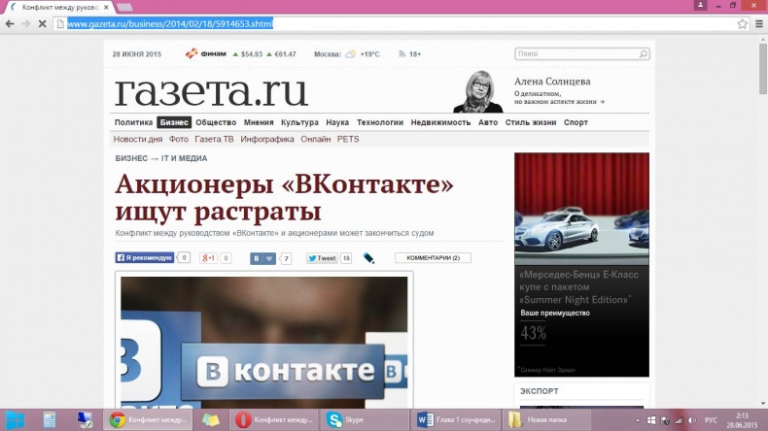The height and width of the screenshot is (431, 768).
Task: Click the Moscow weather icon
Action: (351, 53)
